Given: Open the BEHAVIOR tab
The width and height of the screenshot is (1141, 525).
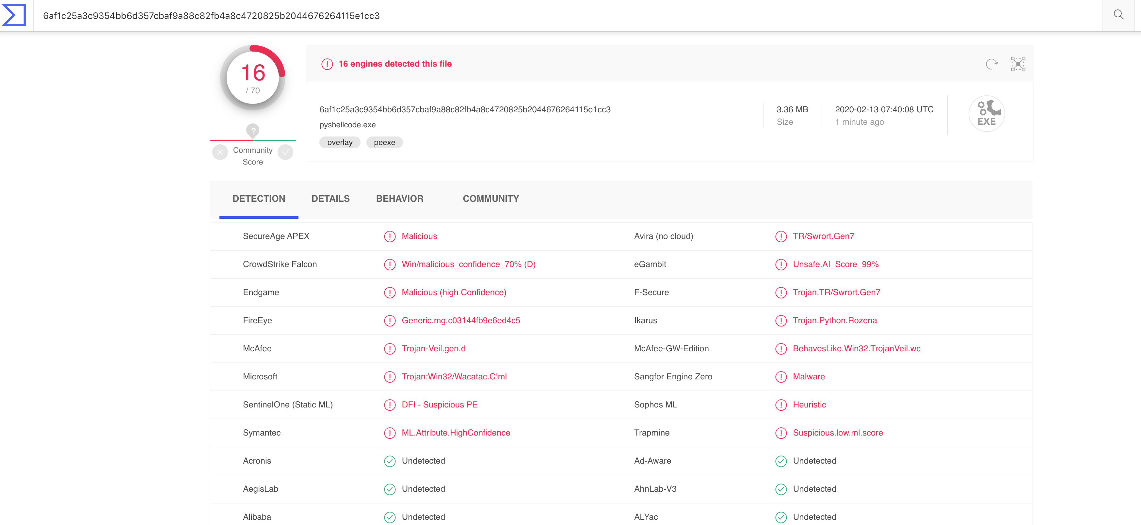Looking at the screenshot, I should (399, 199).
